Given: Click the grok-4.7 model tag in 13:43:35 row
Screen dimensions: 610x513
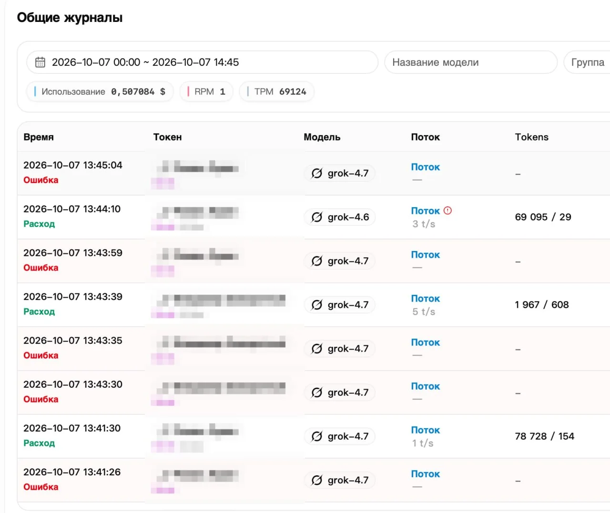Looking at the screenshot, I should pyautogui.click(x=340, y=349).
